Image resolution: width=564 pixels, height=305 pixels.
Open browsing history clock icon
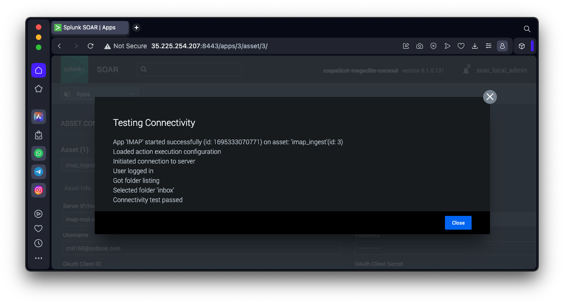pyautogui.click(x=39, y=243)
